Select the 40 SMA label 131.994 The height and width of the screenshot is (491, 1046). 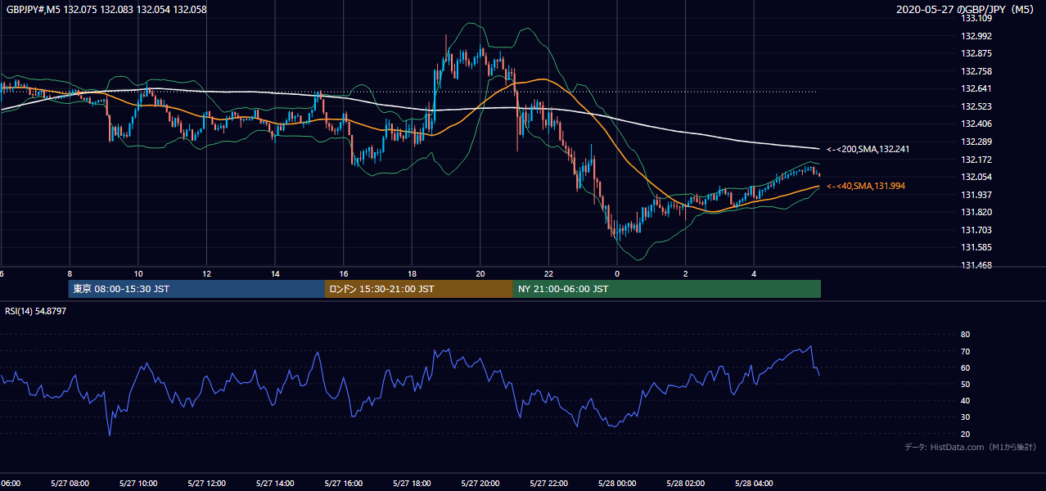tap(866, 187)
